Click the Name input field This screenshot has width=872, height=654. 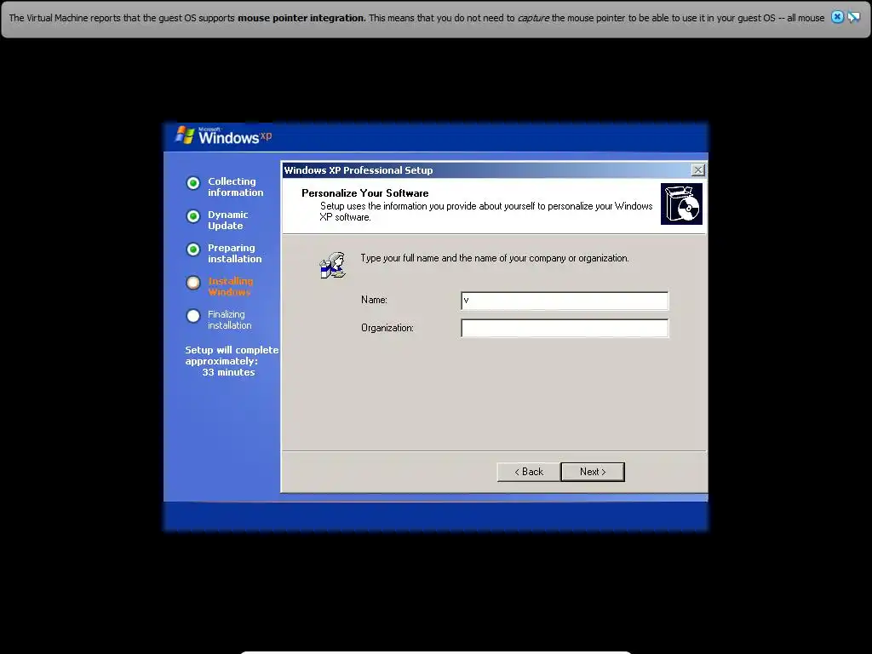click(565, 301)
